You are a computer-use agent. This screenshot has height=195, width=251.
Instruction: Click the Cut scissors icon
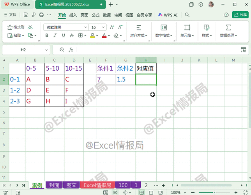[30, 27]
